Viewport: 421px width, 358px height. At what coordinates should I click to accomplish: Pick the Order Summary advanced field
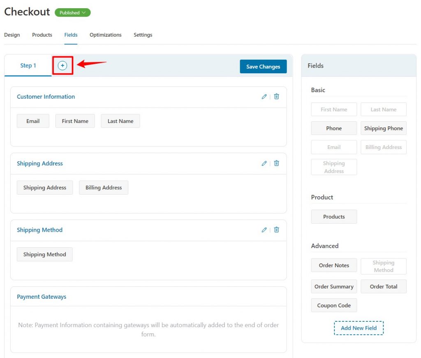pyautogui.click(x=334, y=286)
